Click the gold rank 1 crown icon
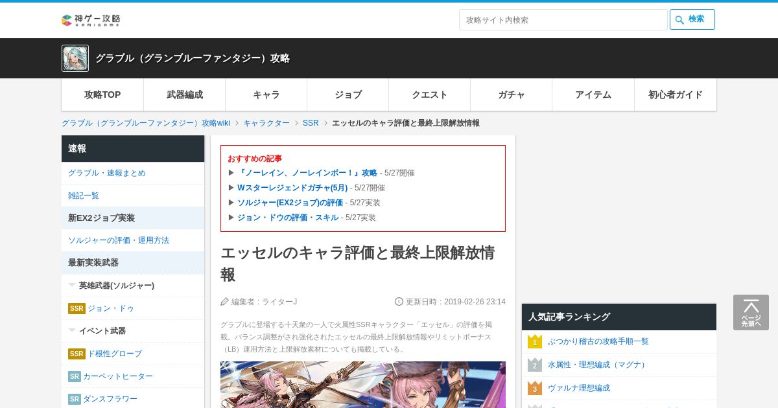Image resolution: width=778 pixels, height=408 pixels. [x=535, y=341]
